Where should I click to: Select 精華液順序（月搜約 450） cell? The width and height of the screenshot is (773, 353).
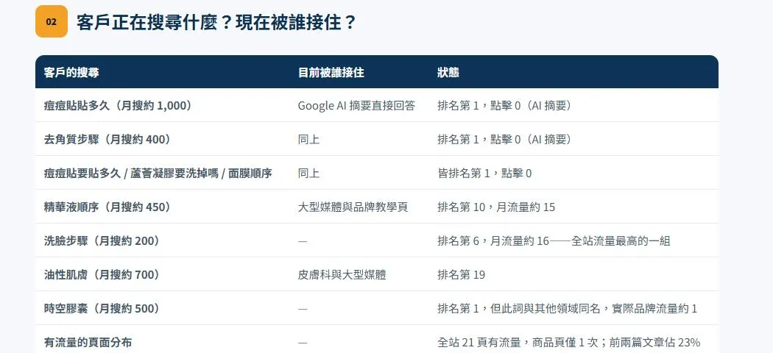[107, 207]
